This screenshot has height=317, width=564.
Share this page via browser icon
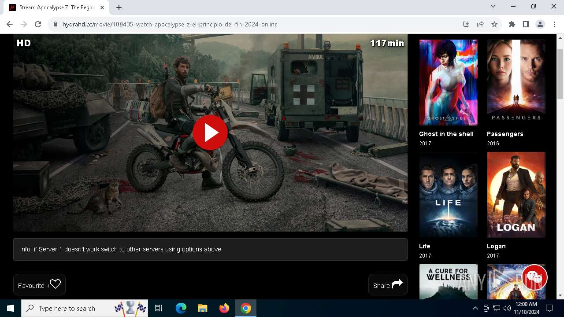[480, 24]
